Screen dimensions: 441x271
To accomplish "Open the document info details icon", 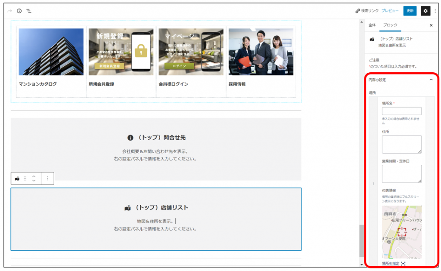I will pyautogui.click(x=19, y=11).
